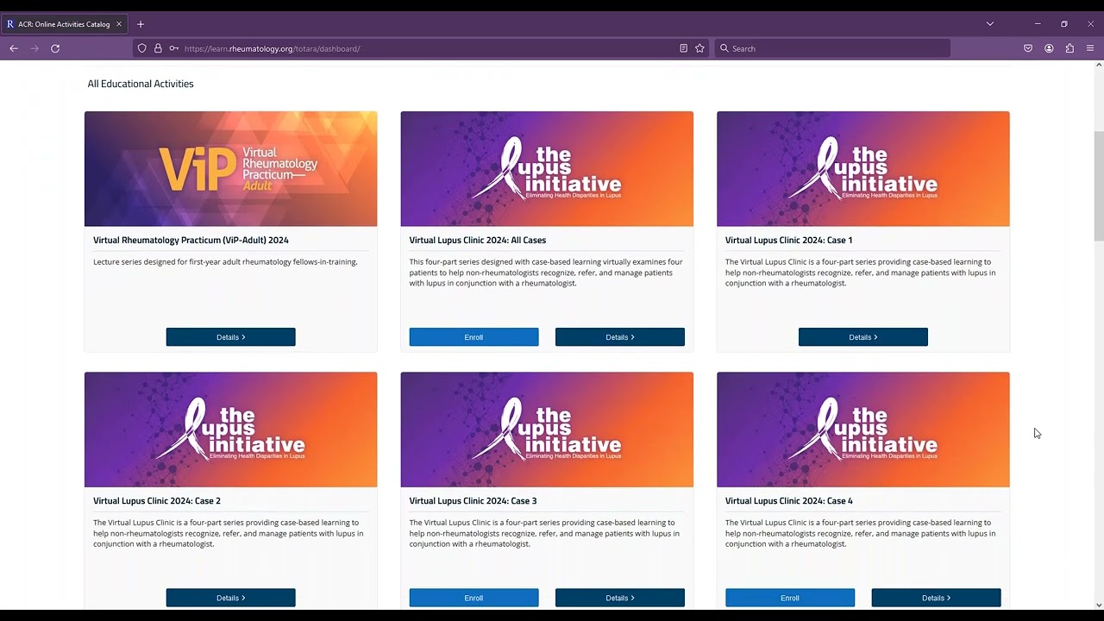This screenshot has height=621, width=1104.
Task: Click the Case 1 Lupus Initiative banner image
Action: pos(863,169)
